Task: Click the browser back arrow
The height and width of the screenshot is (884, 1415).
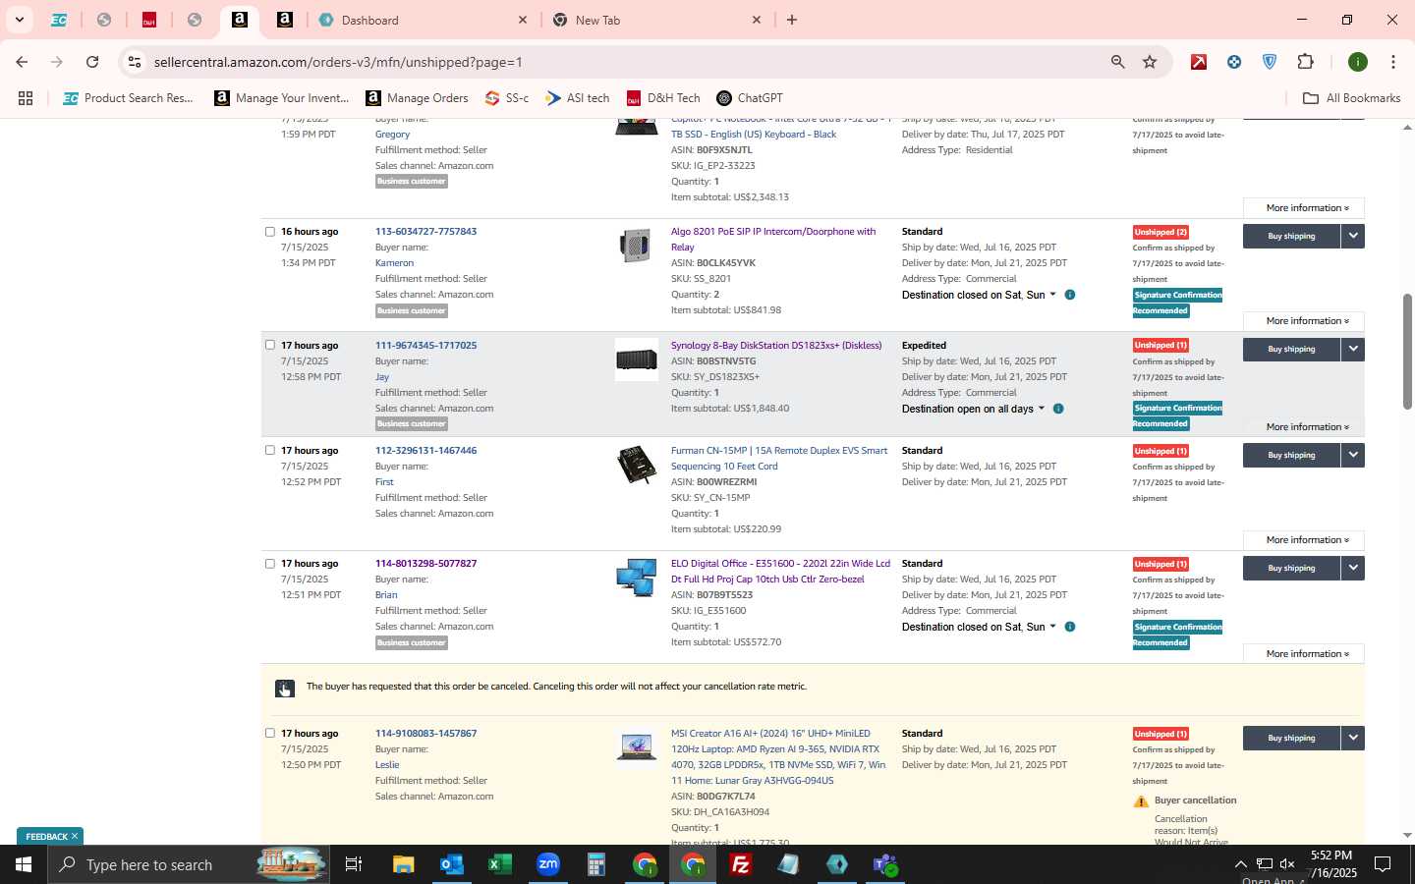Action: click(x=22, y=62)
